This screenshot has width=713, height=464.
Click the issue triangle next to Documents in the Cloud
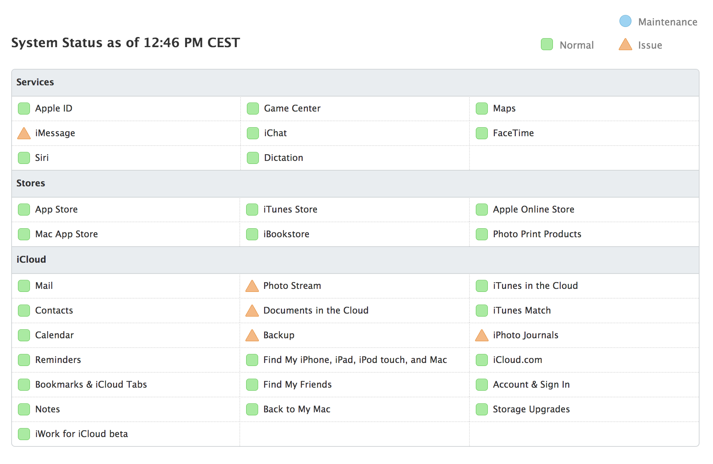[x=252, y=311]
